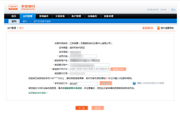The image size is (180, 119).
Task: Click the Ping An Bank logo
Action: tap(22, 7)
